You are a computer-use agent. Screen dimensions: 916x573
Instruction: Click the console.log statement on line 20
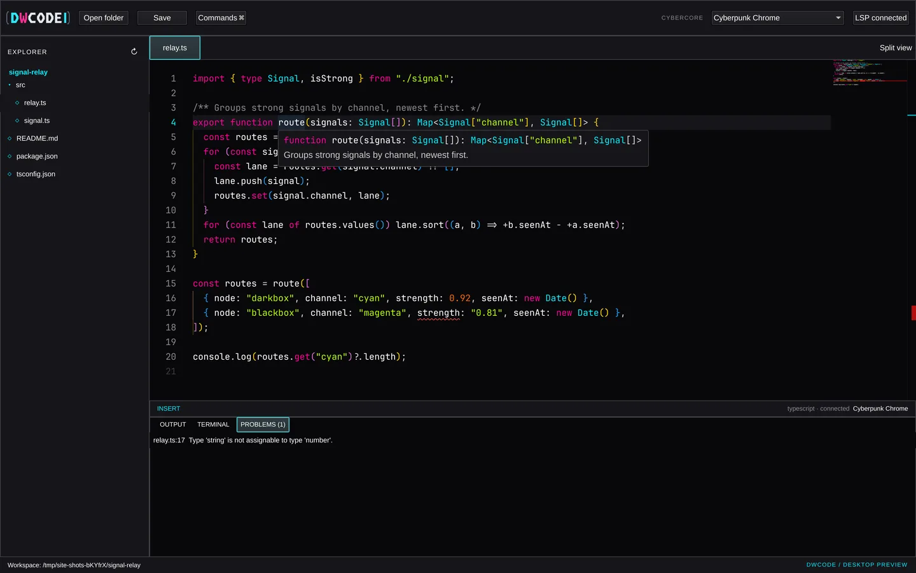coord(299,357)
